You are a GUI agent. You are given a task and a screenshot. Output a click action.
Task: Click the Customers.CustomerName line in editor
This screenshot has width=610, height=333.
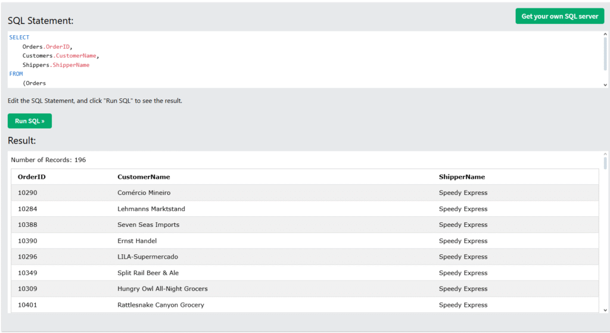coord(60,55)
